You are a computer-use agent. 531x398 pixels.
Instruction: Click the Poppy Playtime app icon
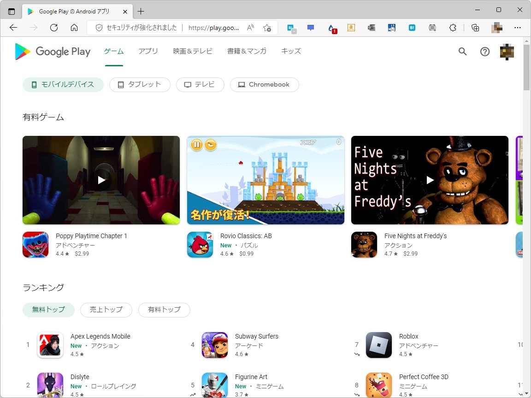(35, 245)
